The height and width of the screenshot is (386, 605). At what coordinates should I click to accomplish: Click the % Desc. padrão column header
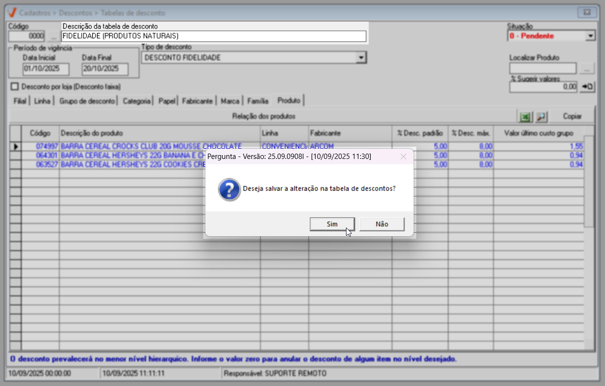coord(420,133)
